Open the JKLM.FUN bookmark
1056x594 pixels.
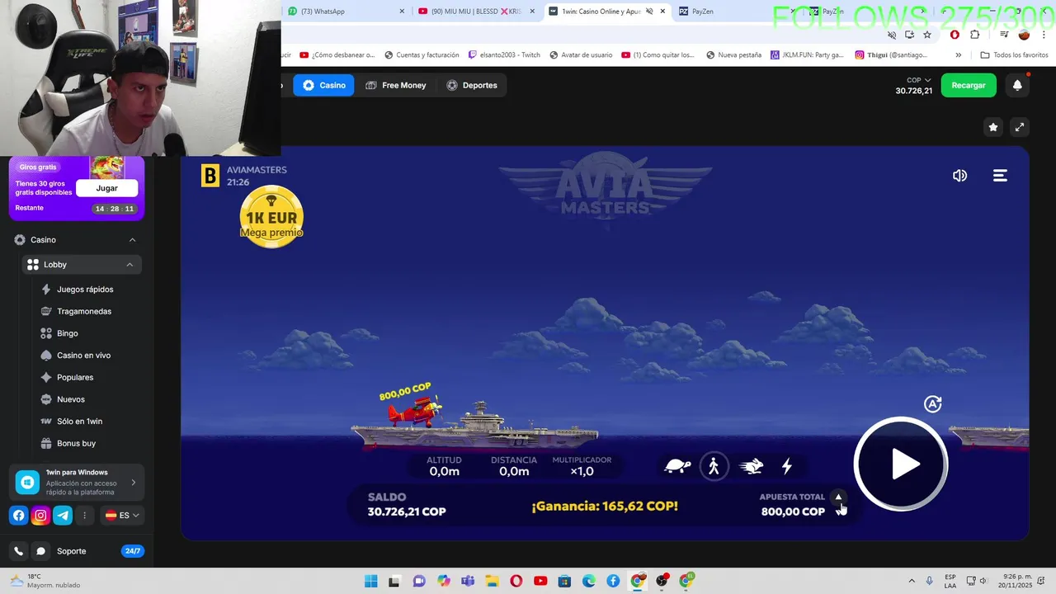pos(807,55)
